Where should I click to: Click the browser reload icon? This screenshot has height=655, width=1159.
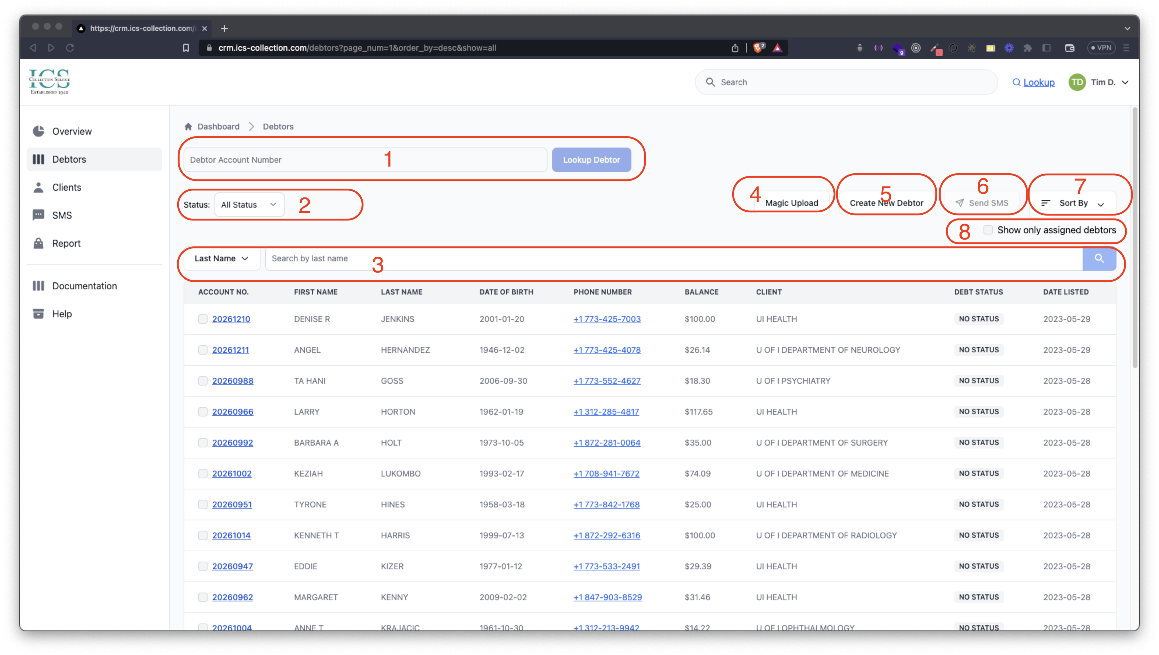70,48
